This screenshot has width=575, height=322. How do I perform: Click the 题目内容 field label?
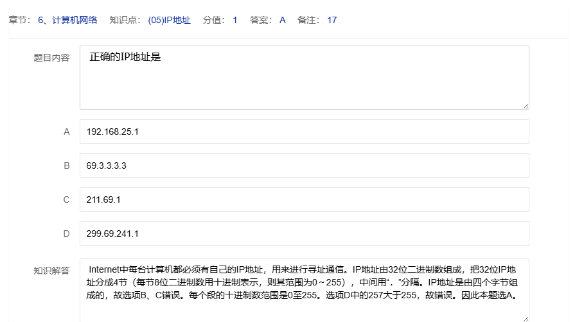[51, 58]
